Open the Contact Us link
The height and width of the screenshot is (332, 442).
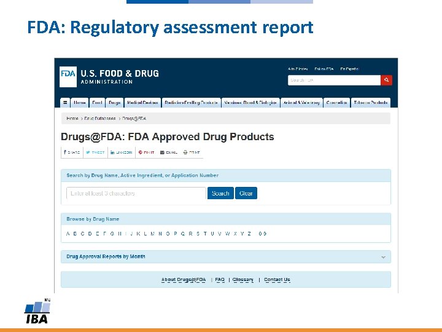(277, 280)
